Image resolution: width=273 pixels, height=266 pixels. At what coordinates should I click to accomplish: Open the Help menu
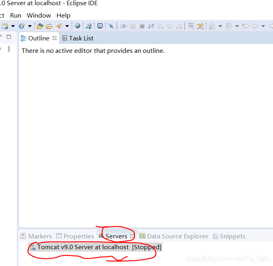(64, 16)
